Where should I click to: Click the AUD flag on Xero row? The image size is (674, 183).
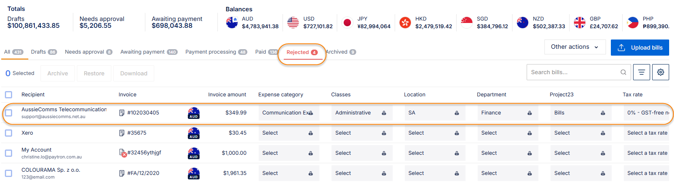pyautogui.click(x=194, y=133)
